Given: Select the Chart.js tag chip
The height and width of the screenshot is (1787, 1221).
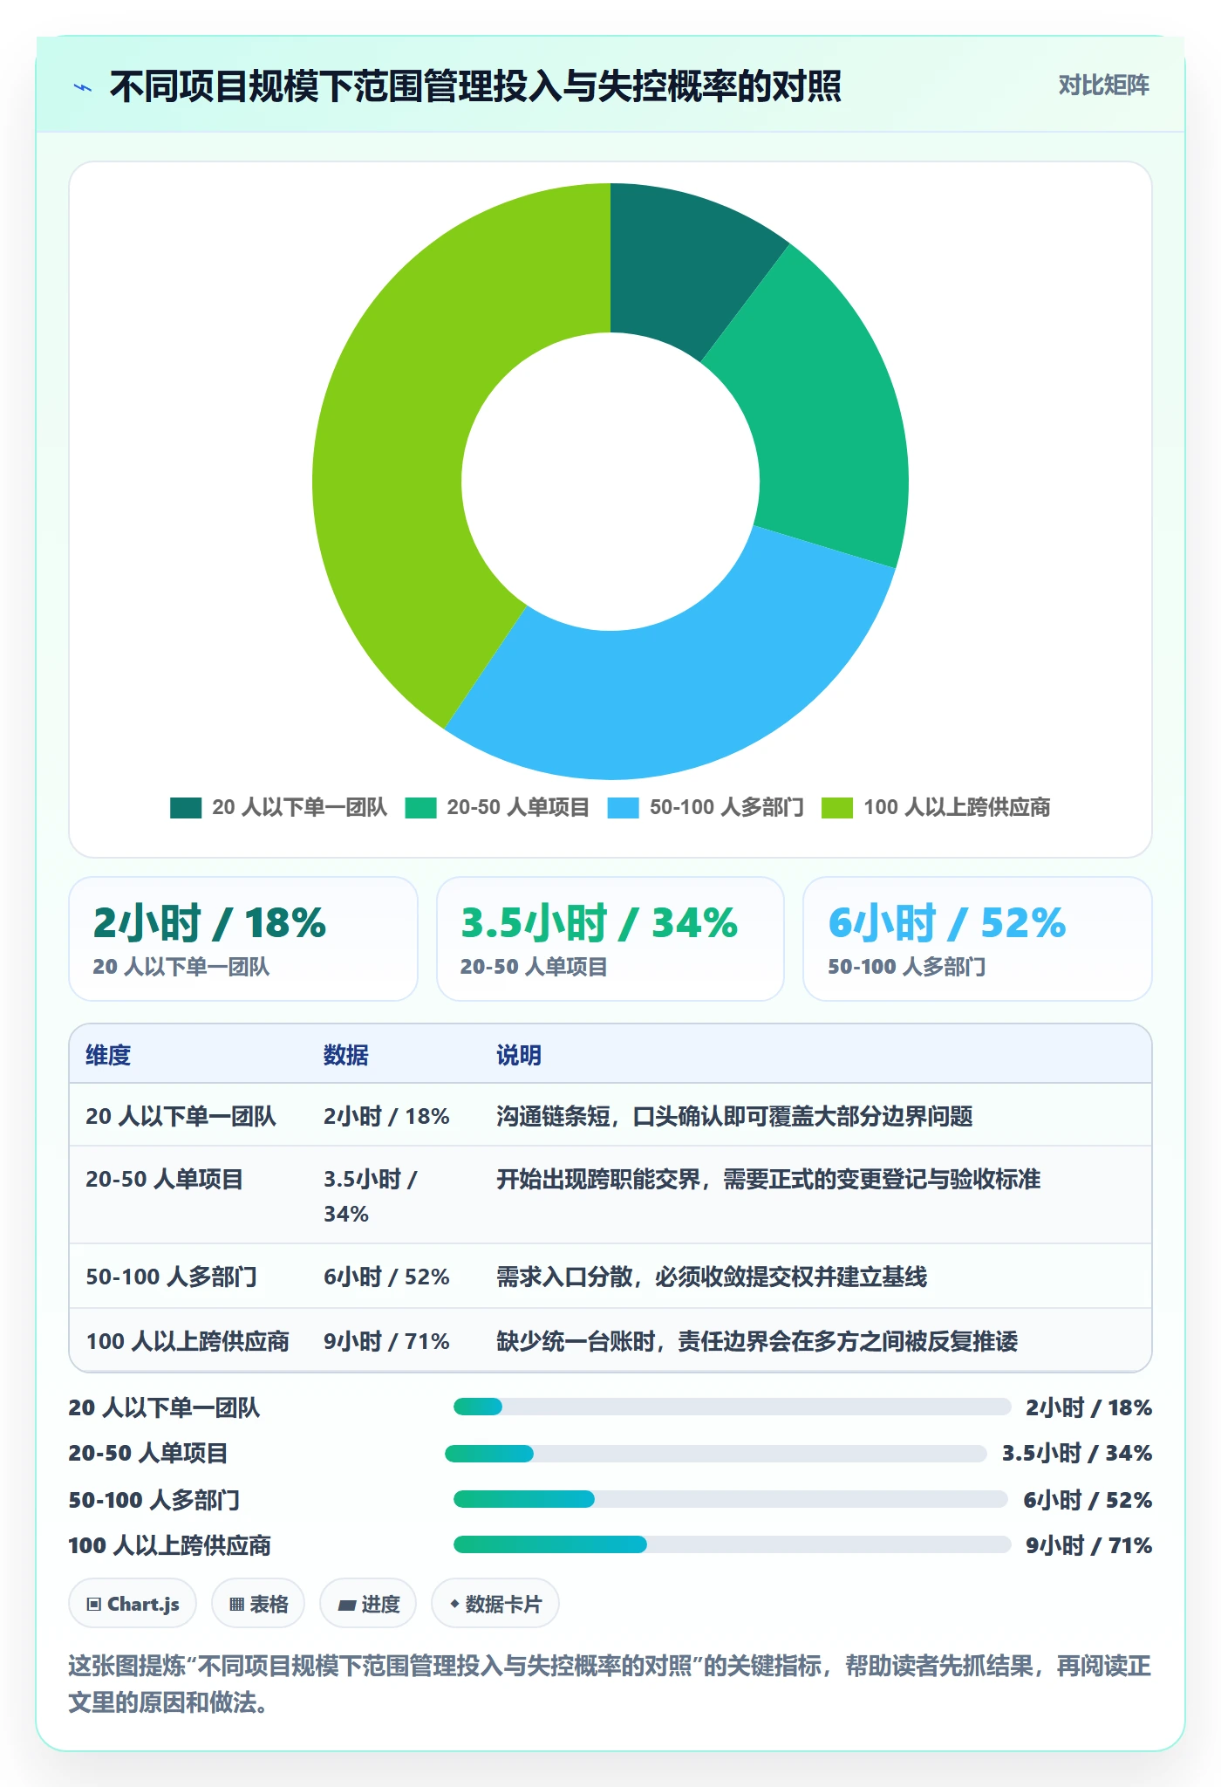Looking at the screenshot, I should tap(133, 1604).
